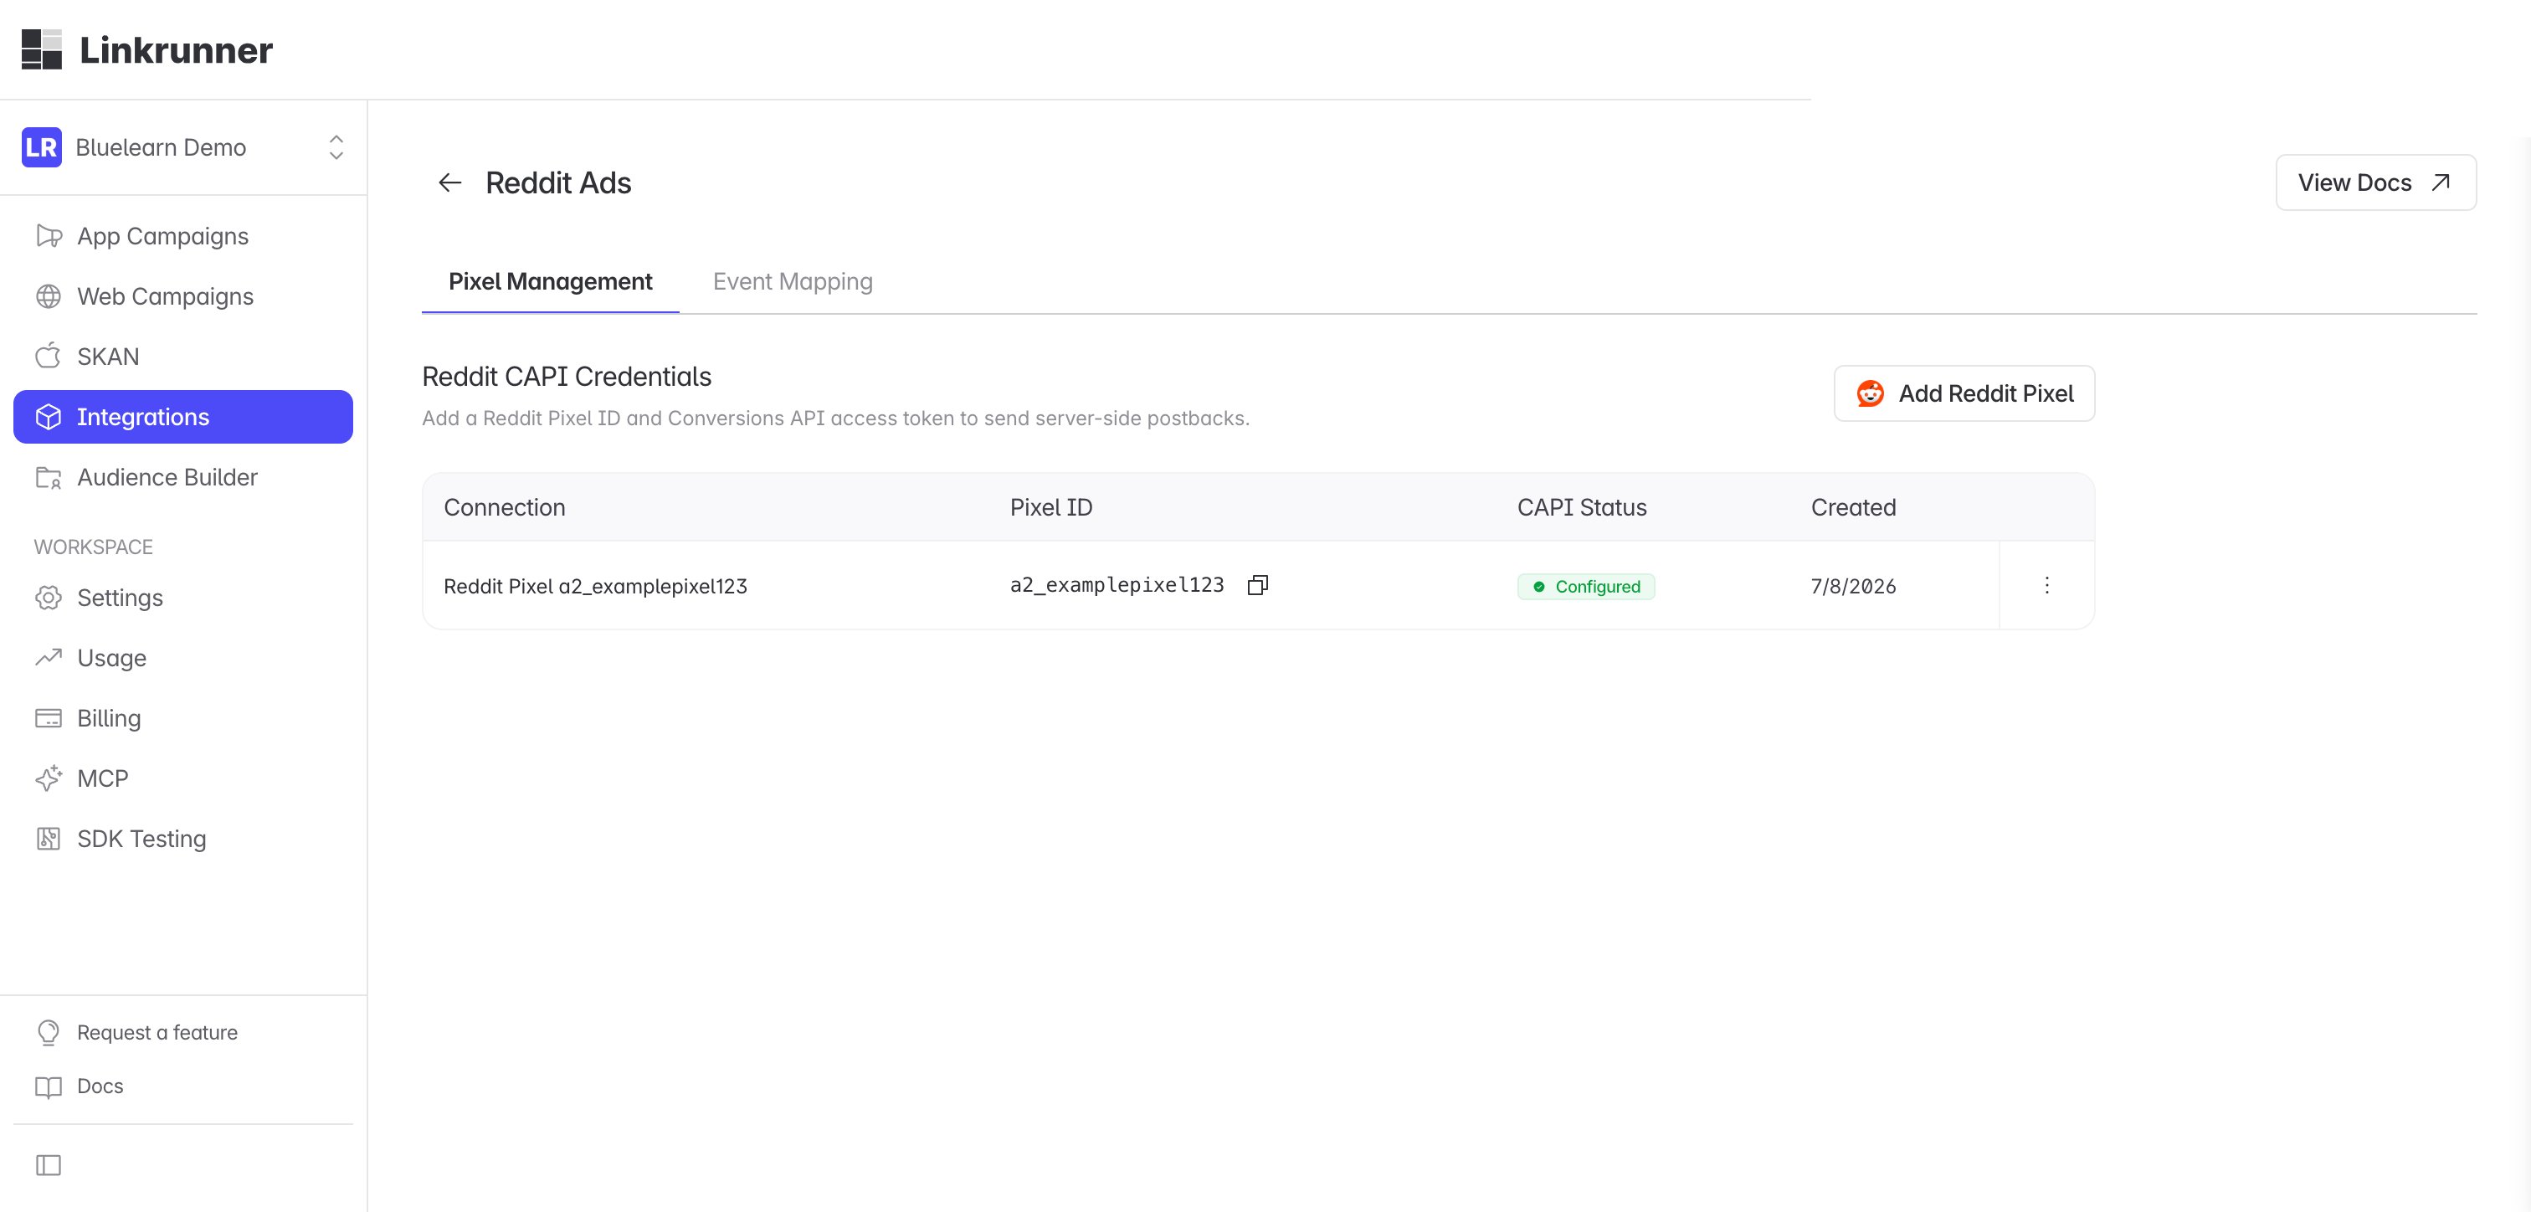This screenshot has height=1212, width=2531.
Task: Click the CAPI Status column header
Action: [1582, 507]
